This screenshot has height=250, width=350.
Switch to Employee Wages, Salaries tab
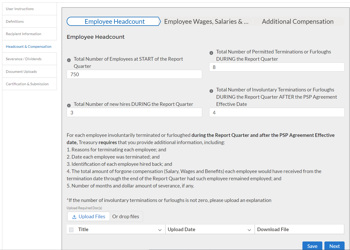tap(206, 21)
